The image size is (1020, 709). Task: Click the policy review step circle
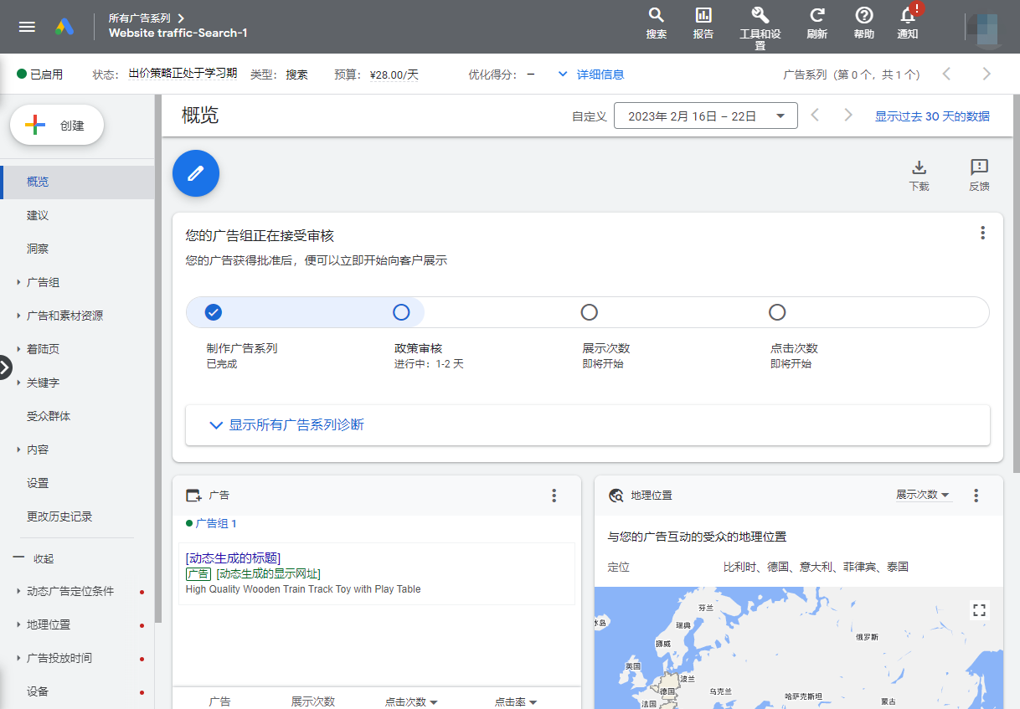click(x=401, y=312)
